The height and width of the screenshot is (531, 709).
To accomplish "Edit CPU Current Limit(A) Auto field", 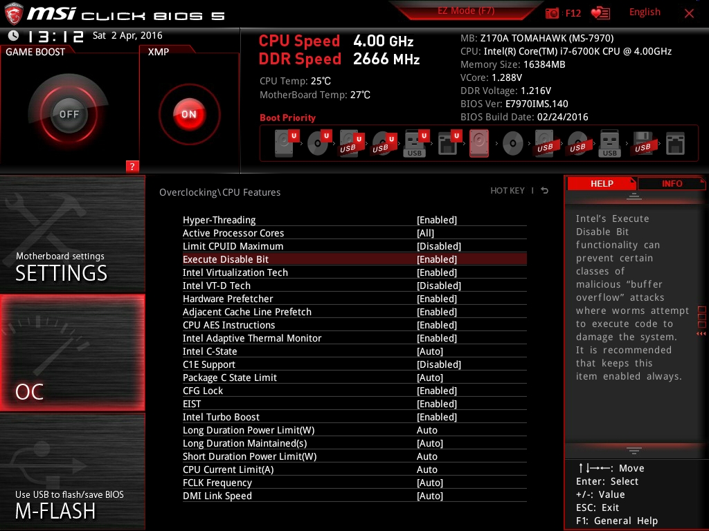I will click(x=427, y=469).
